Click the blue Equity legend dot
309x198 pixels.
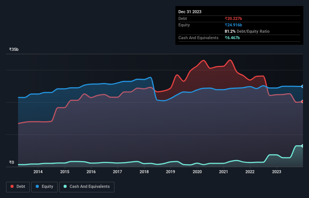(37, 186)
